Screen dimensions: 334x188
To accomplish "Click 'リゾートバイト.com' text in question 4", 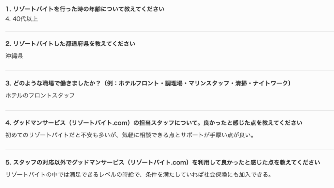I will click(99, 123).
